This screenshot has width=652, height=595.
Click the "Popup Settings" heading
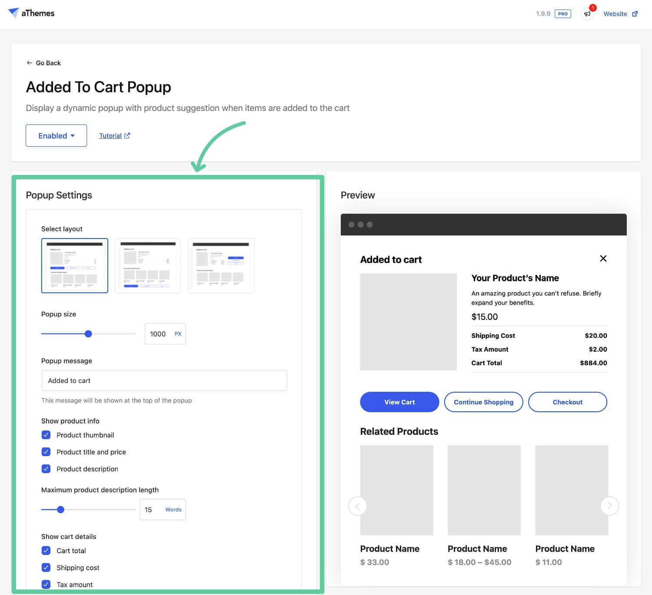coord(59,195)
